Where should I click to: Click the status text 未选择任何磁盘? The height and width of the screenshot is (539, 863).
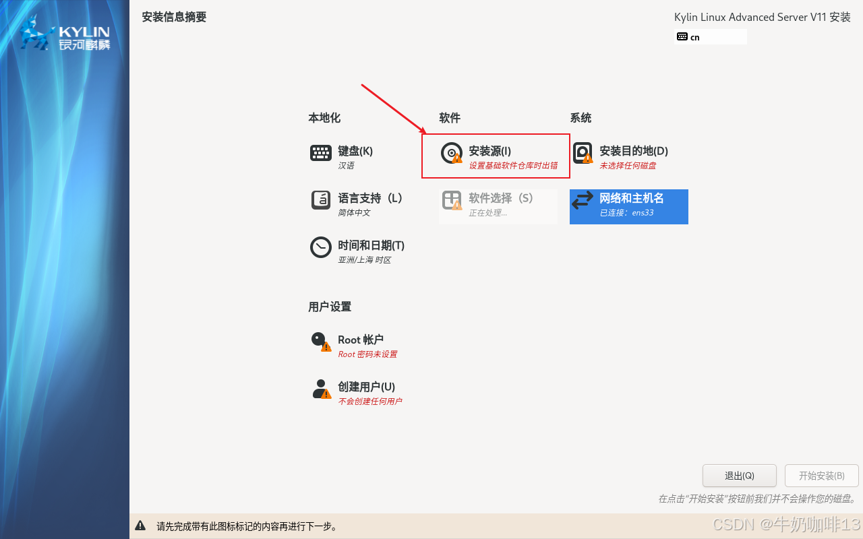628,166
